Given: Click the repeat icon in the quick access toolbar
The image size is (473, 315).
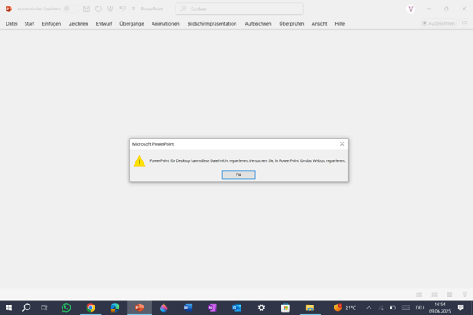Looking at the screenshot, I should tap(99, 9).
